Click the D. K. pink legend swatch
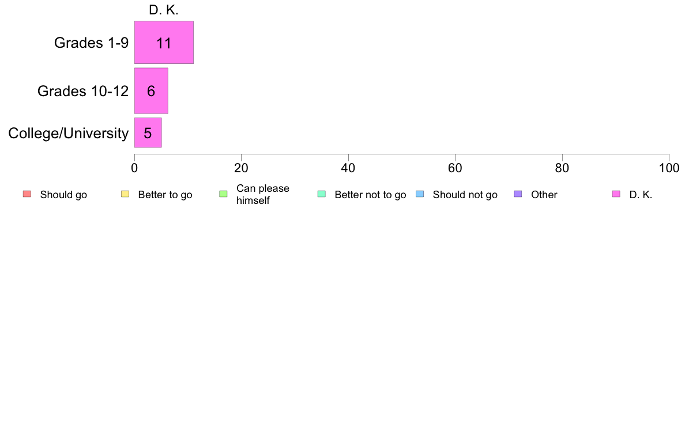 pos(616,194)
